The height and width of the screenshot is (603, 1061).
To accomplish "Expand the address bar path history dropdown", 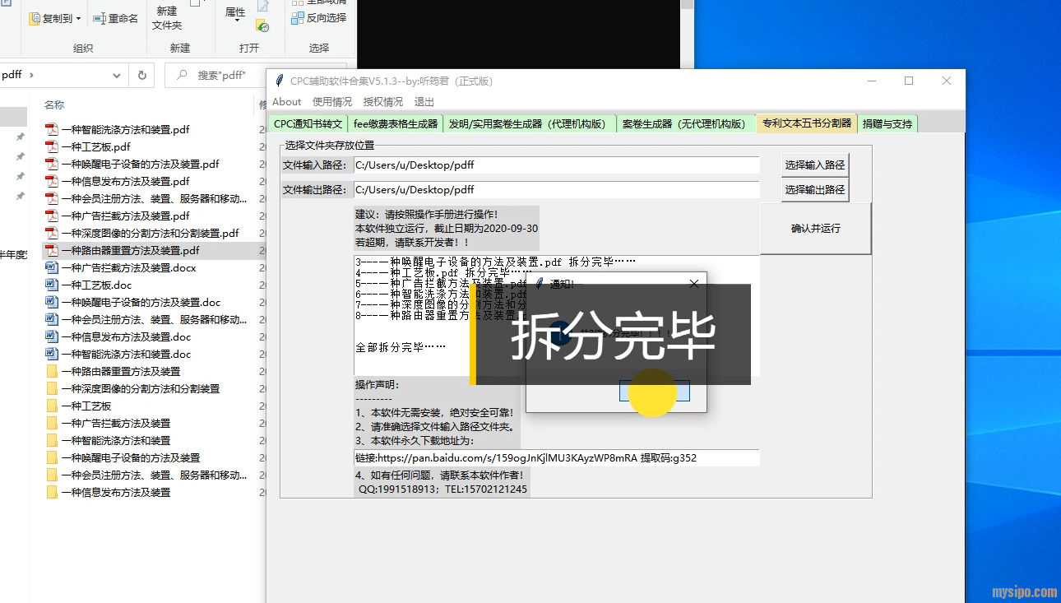I will pos(117,75).
